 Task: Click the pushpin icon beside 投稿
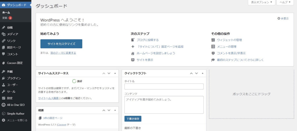[x=3, y=28]
